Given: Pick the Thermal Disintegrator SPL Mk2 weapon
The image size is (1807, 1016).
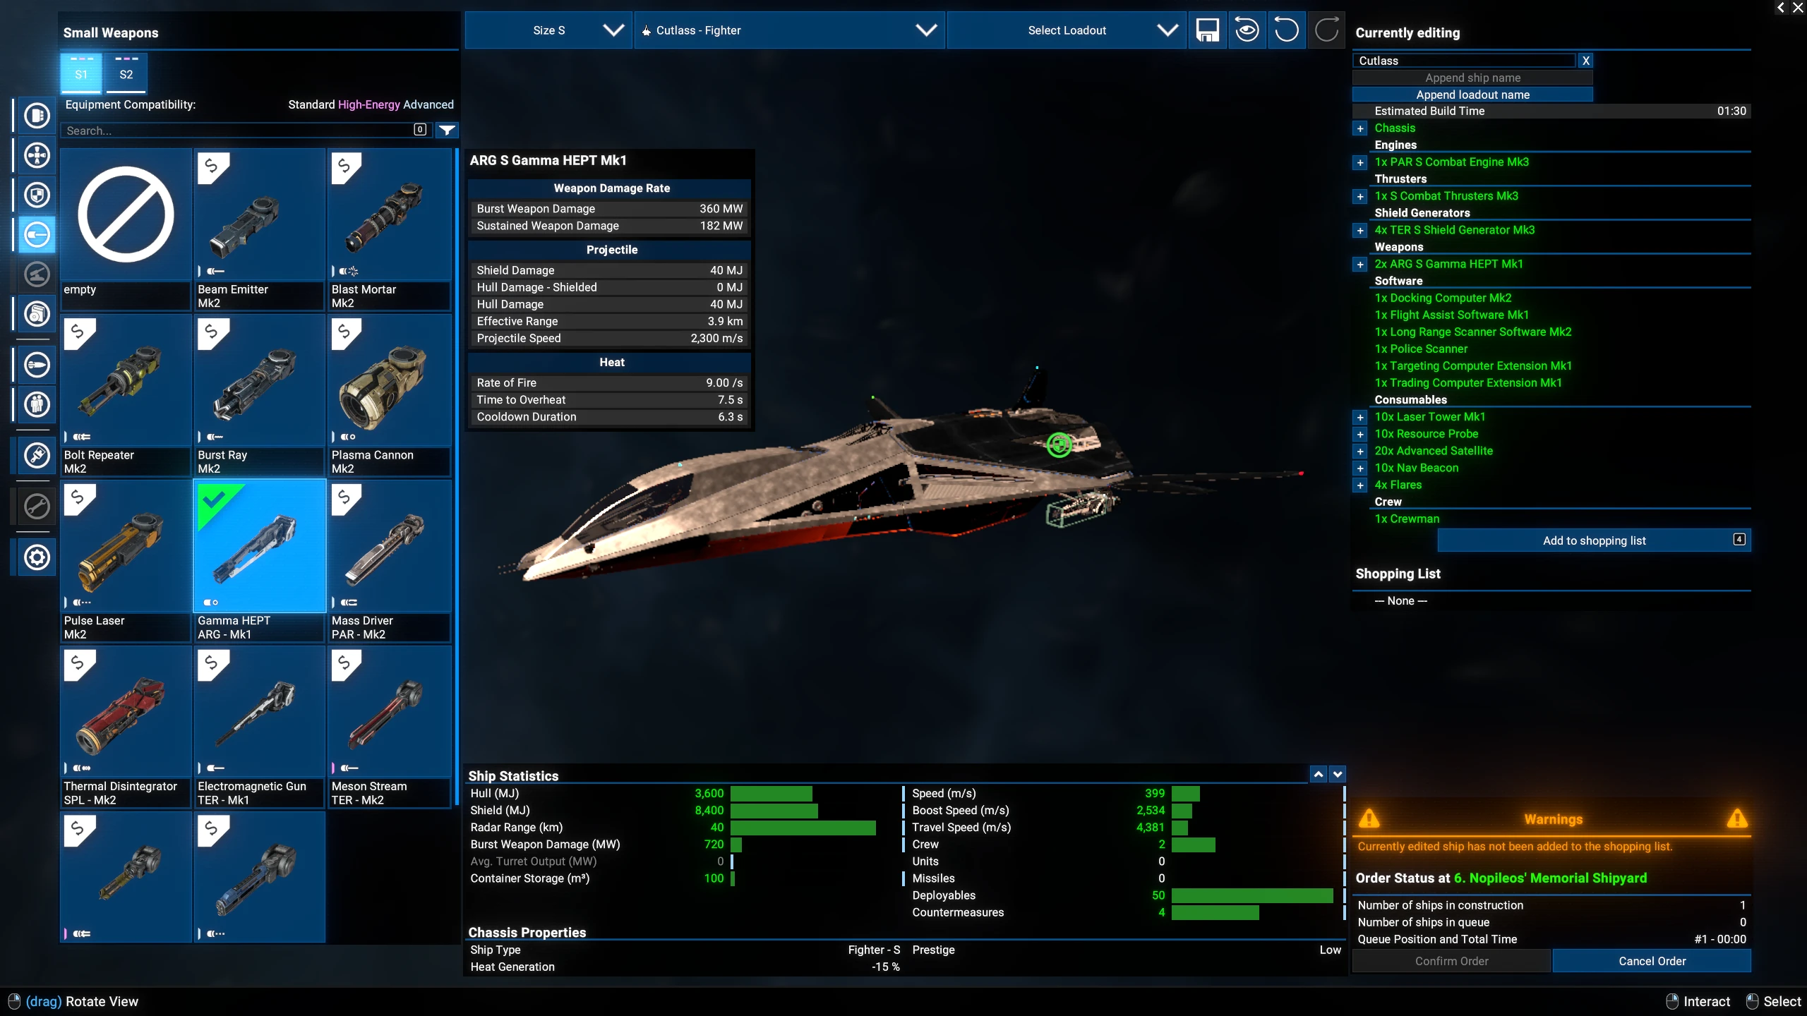Looking at the screenshot, I should [126, 727].
